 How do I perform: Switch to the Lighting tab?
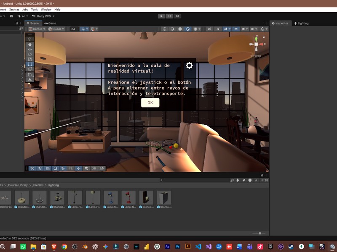301,23
